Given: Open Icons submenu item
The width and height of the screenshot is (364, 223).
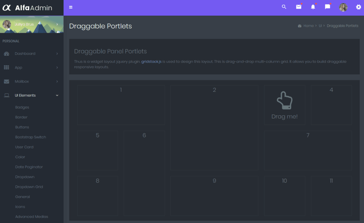Looking at the screenshot, I should click(x=20, y=207).
